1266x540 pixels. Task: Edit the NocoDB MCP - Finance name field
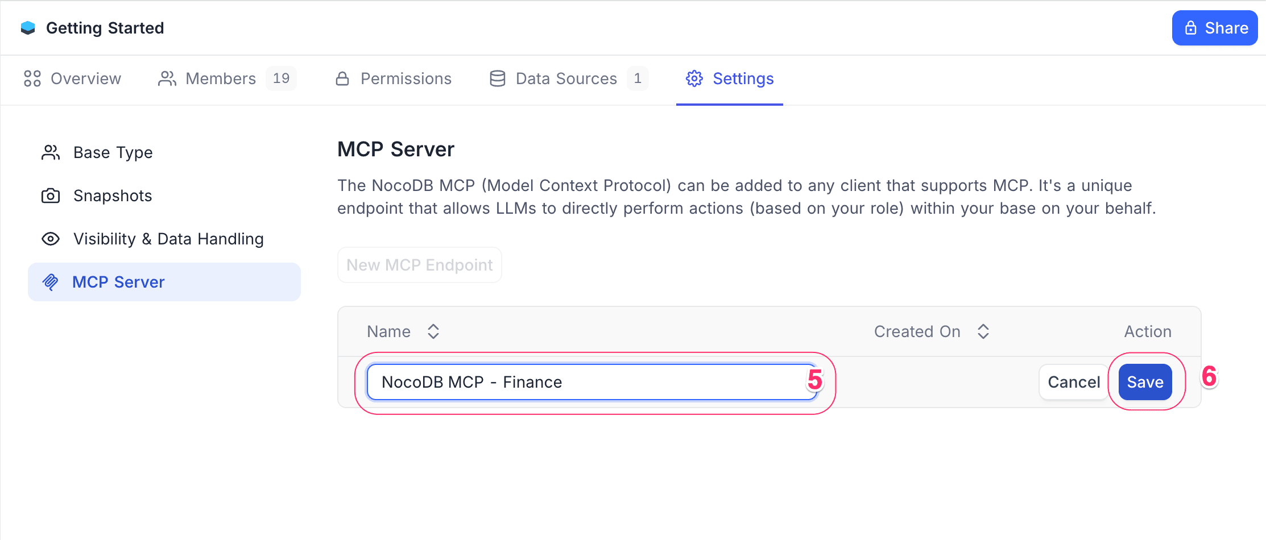(x=591, y=382)
